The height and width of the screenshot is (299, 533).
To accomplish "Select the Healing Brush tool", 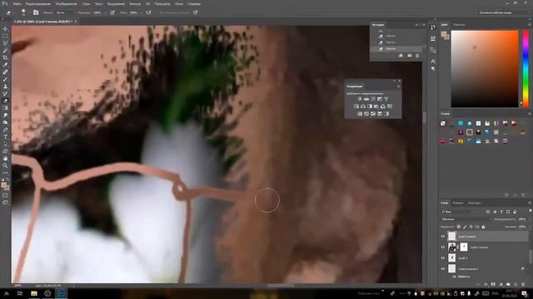I will (5, 72).
